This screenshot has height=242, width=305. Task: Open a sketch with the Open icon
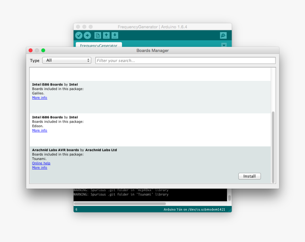pos(106,35)
